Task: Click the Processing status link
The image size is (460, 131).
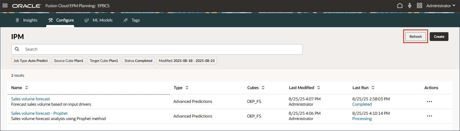Action: (362, 118)
